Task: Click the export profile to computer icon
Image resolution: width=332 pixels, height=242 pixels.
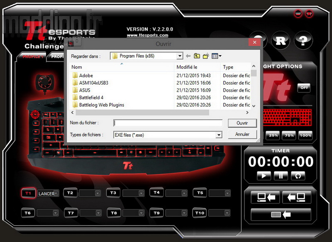Action: click(x=265, y=197)
